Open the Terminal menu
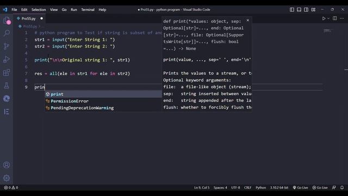The width and height of the screenshot is (348, 196). click(x=88, y=10)
